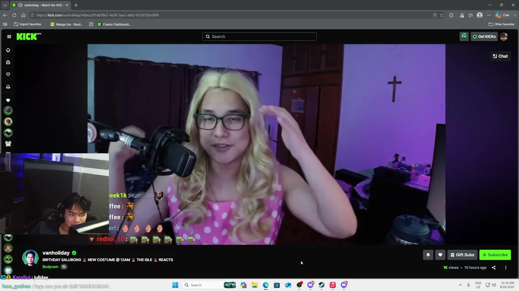
Task: Open Apple Music from taskbar
Action: (332, 285)
